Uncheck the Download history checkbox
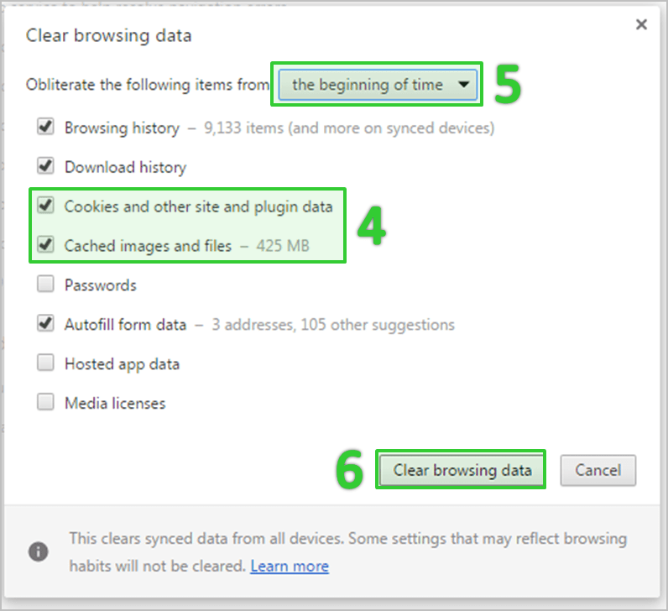 tap(45, 166)
